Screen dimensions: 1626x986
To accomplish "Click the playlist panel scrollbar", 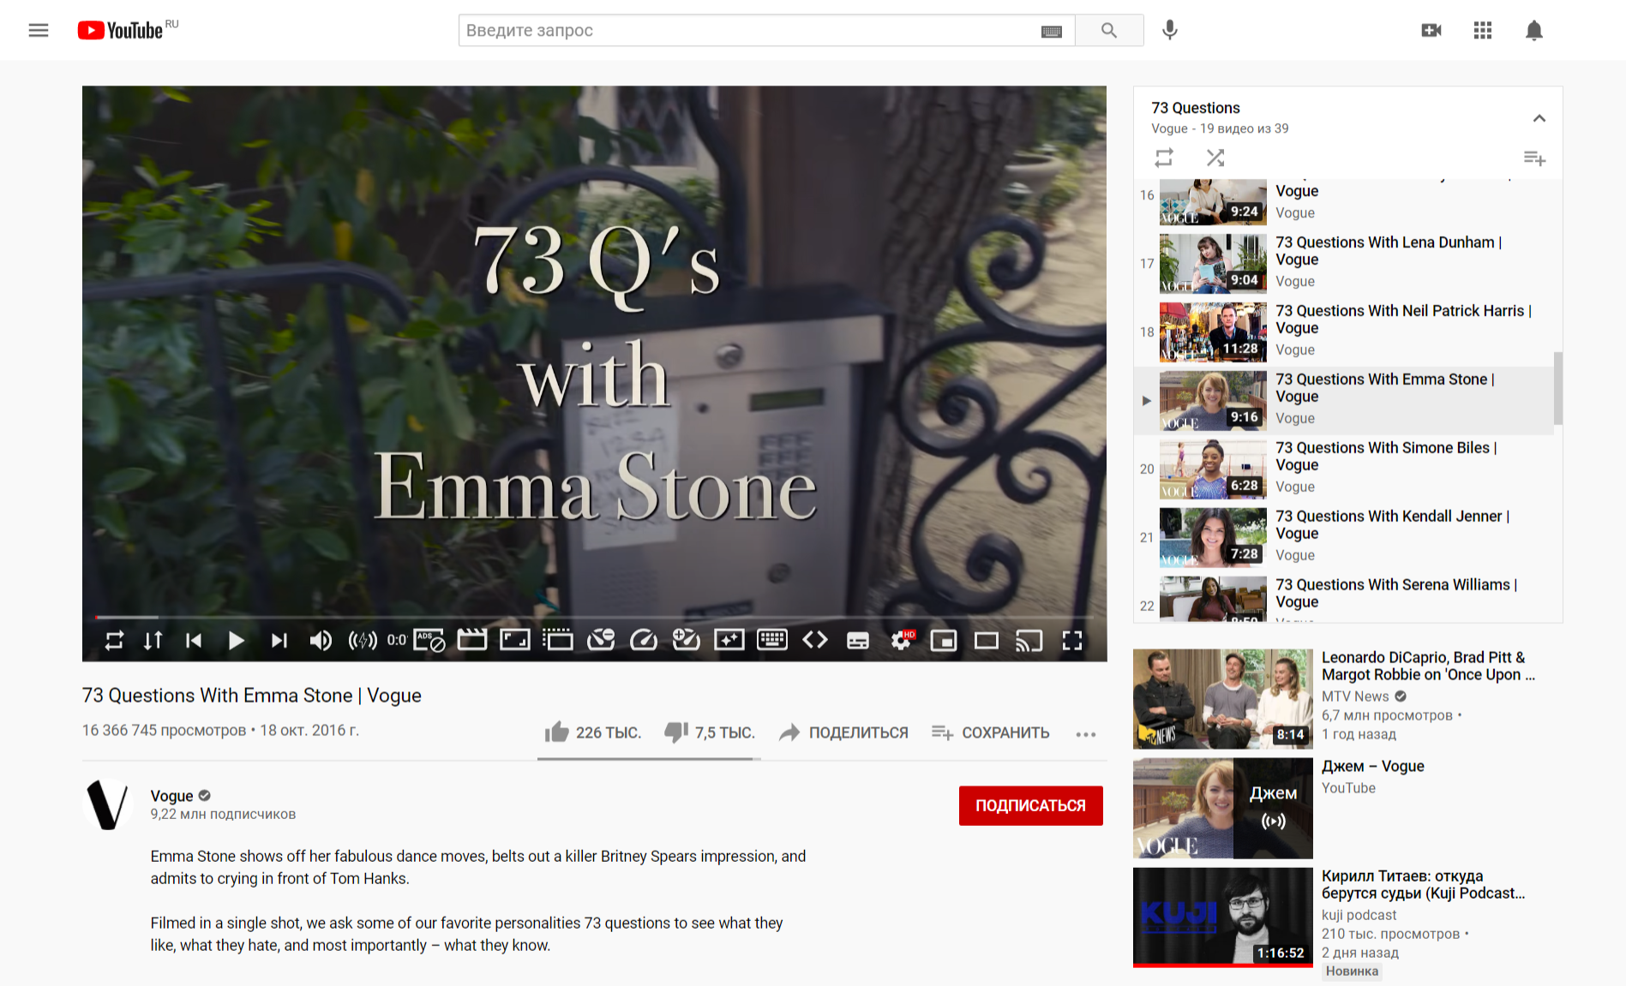I will click(x=1558, y=388).
